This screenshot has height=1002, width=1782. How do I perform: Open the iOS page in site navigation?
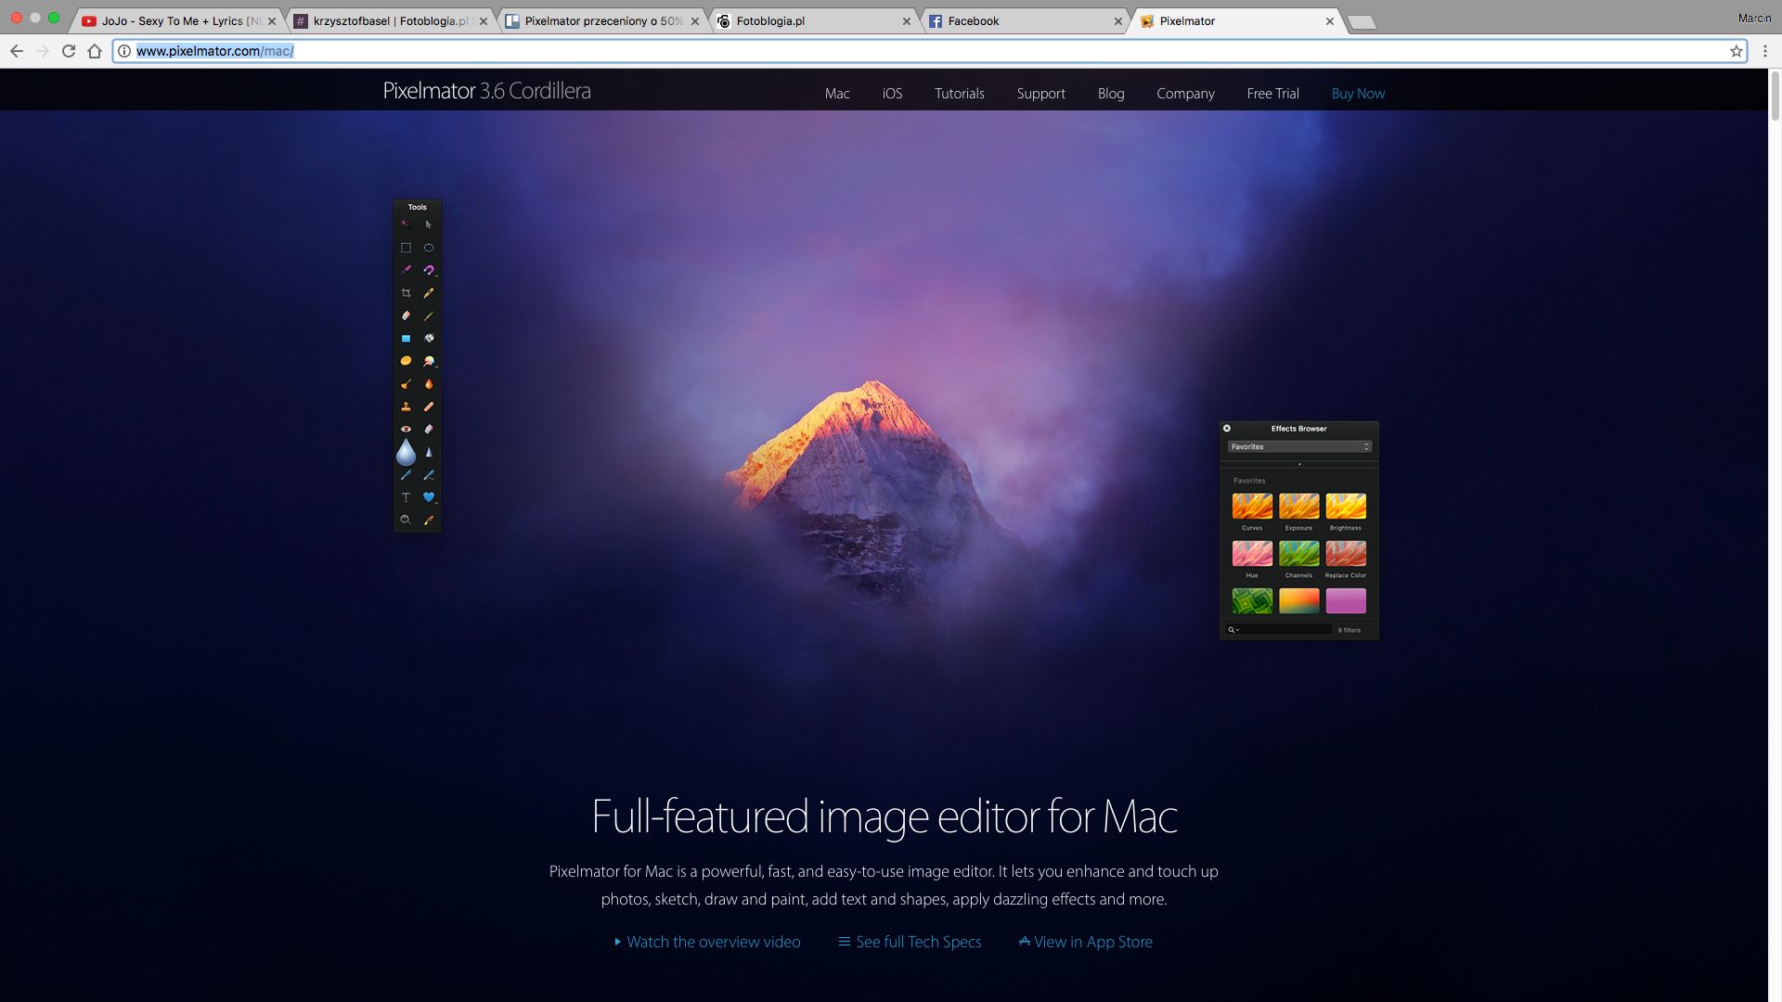coord(892,94)
